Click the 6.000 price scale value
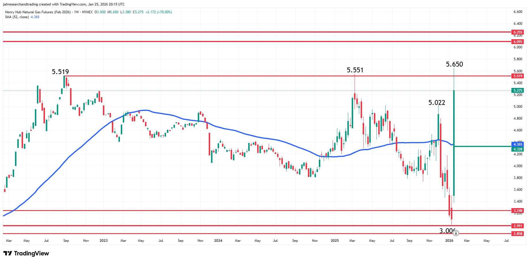Screen dimensions: 529x262 [518, 47]
